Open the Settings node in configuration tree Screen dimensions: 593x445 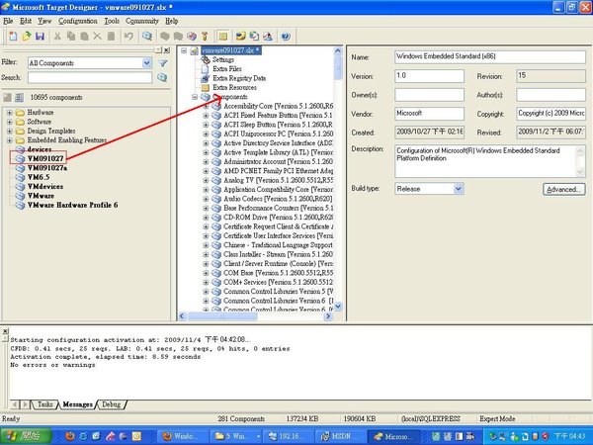click(222, 59)
